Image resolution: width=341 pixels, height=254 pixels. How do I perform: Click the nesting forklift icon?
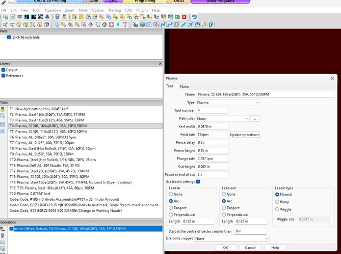pyautogui.click(x=135, y=25)
